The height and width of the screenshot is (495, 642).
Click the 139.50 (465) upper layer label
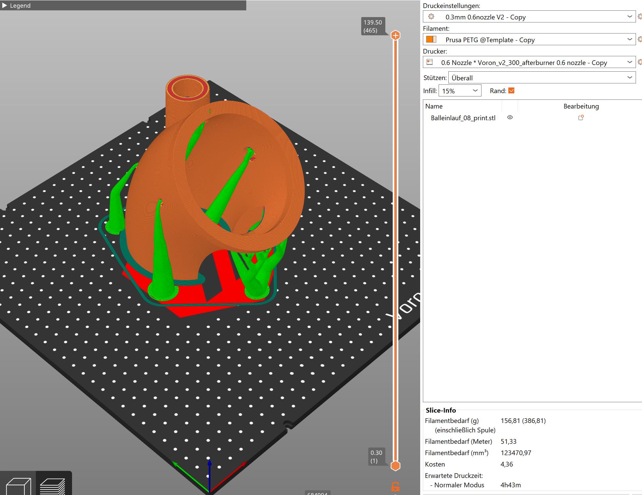pos(373,26)
